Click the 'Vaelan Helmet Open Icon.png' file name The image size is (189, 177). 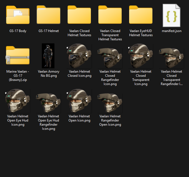(x=79, y=118)
